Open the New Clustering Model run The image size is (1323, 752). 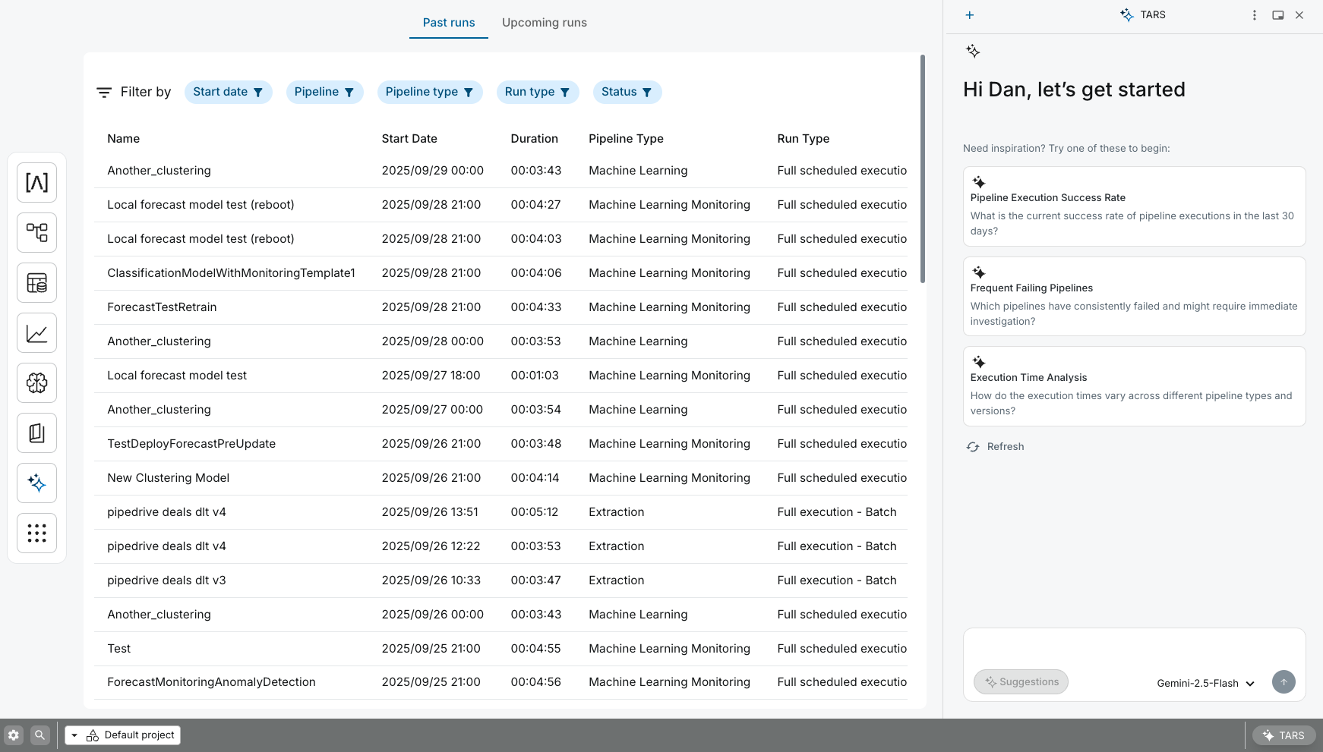(500, 478)
